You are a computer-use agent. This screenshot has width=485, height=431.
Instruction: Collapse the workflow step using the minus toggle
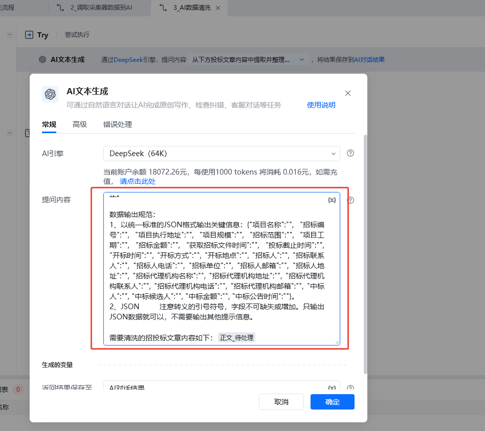point(9,35)
